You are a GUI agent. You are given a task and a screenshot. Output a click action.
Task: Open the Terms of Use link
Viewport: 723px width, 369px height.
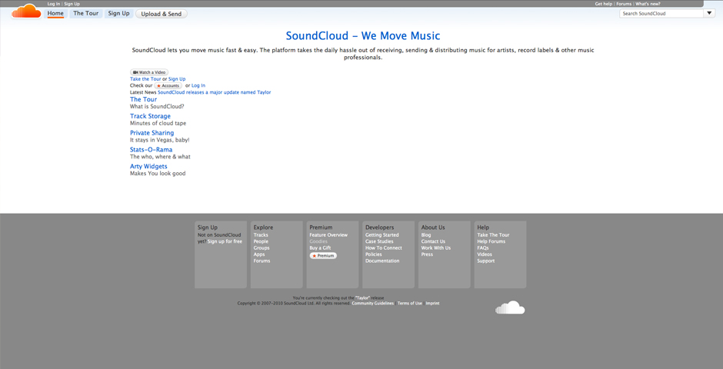(x=410, y=303)
